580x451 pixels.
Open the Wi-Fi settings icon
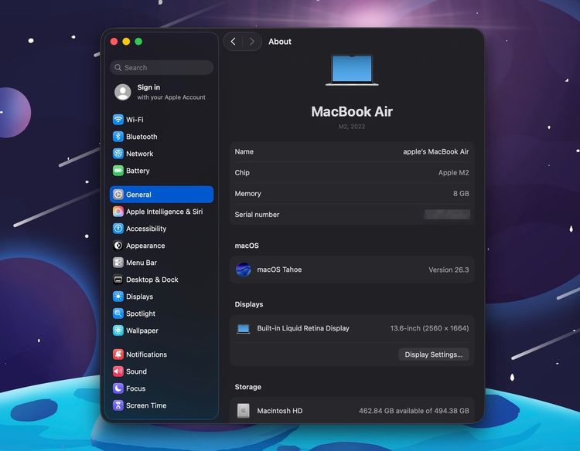118,120
